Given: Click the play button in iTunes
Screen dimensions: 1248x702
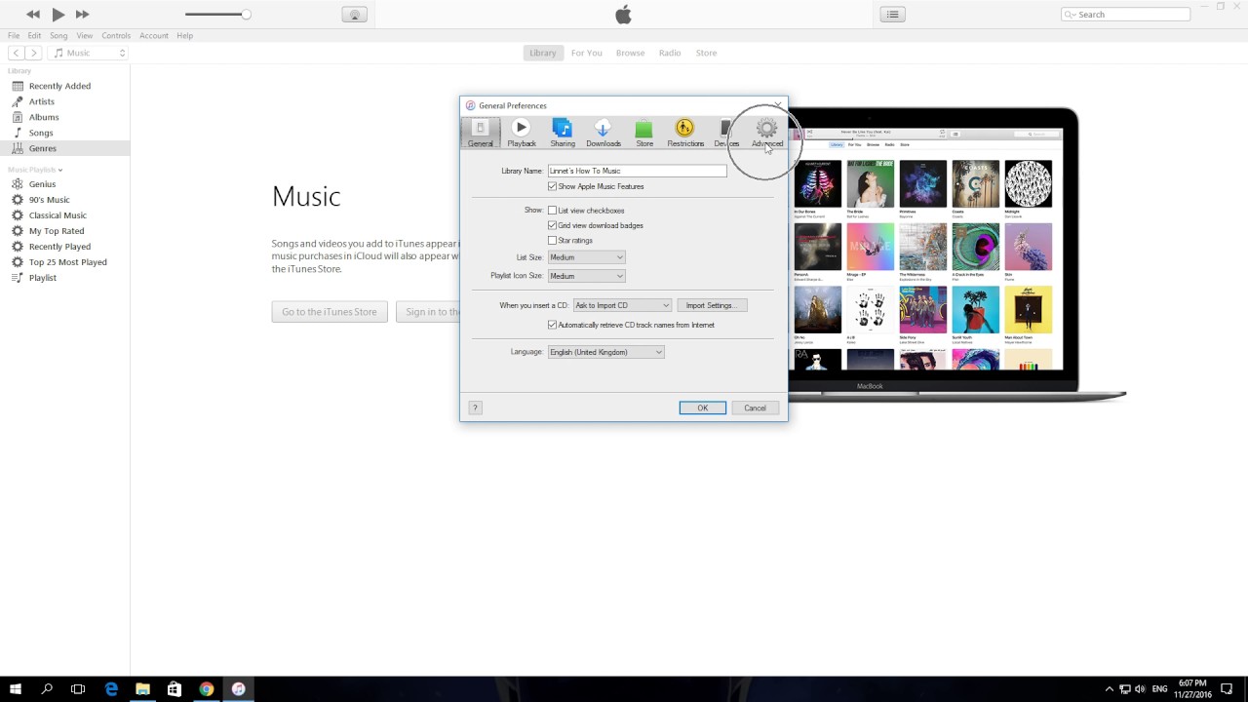Looking at the screenshot, I should click(x=58, y=14).
